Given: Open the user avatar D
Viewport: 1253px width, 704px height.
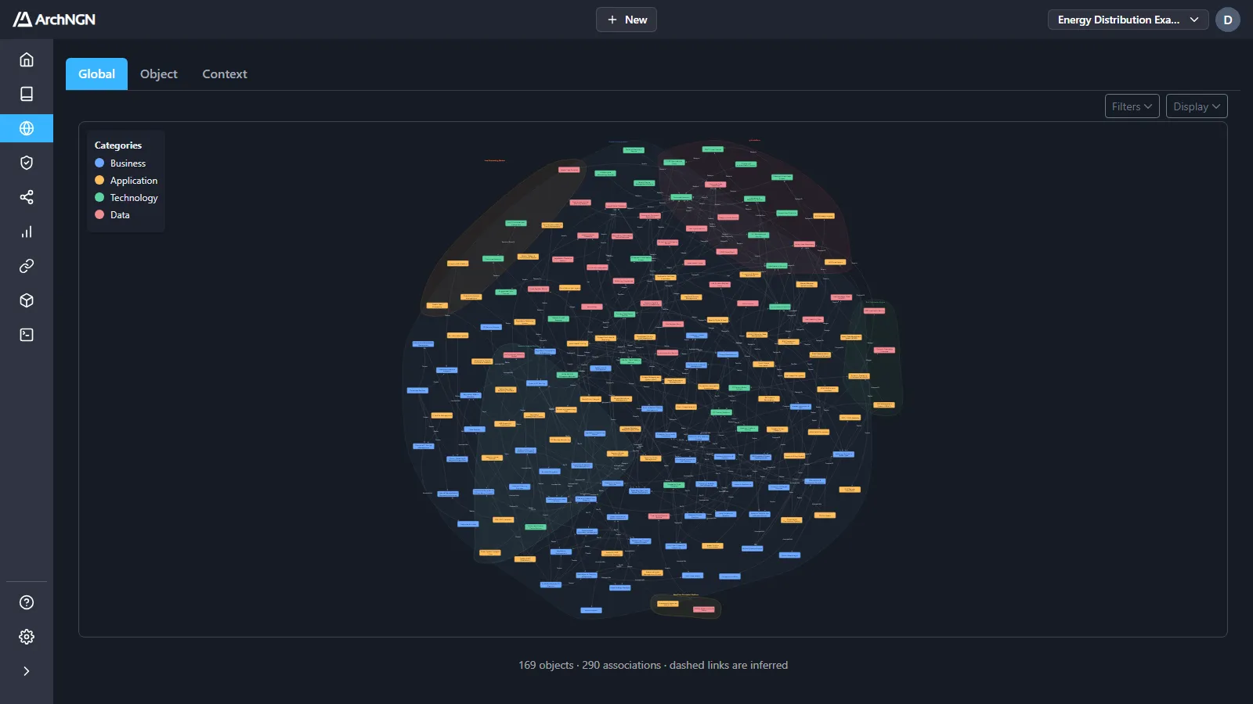Looking at the screenshot, I should point(1228,20).
